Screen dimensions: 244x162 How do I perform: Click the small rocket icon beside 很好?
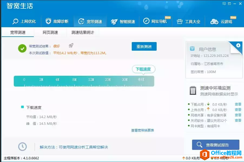point(71,46)
